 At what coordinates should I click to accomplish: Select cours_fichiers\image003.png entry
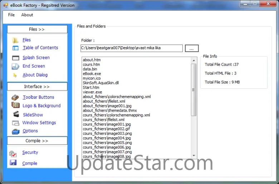click(x=107, y=134)
